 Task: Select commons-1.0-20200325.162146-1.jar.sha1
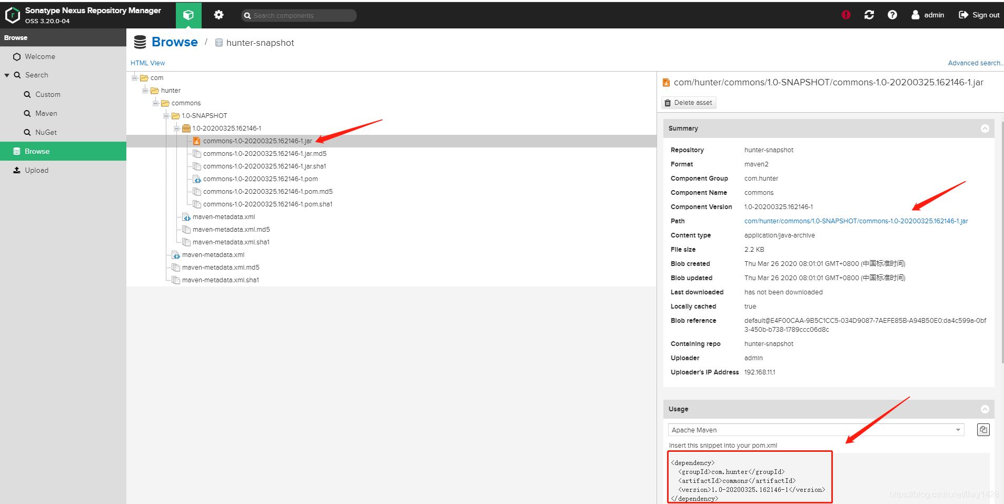click(264, 166)
